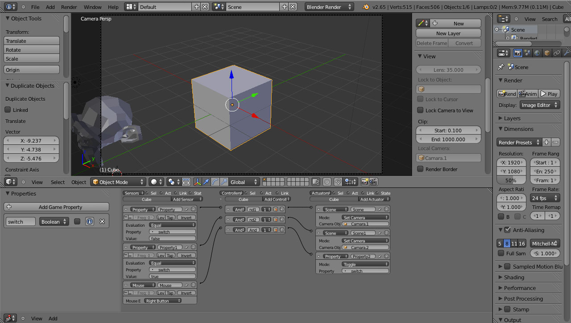Click the Object Constraints chain icon

click(557, 53)
